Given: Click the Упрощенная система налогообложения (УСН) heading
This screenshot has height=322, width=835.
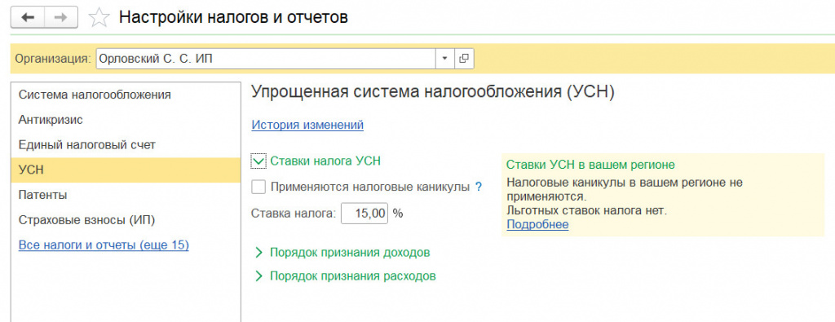Looking at the screenshot, I should (433, 91).
